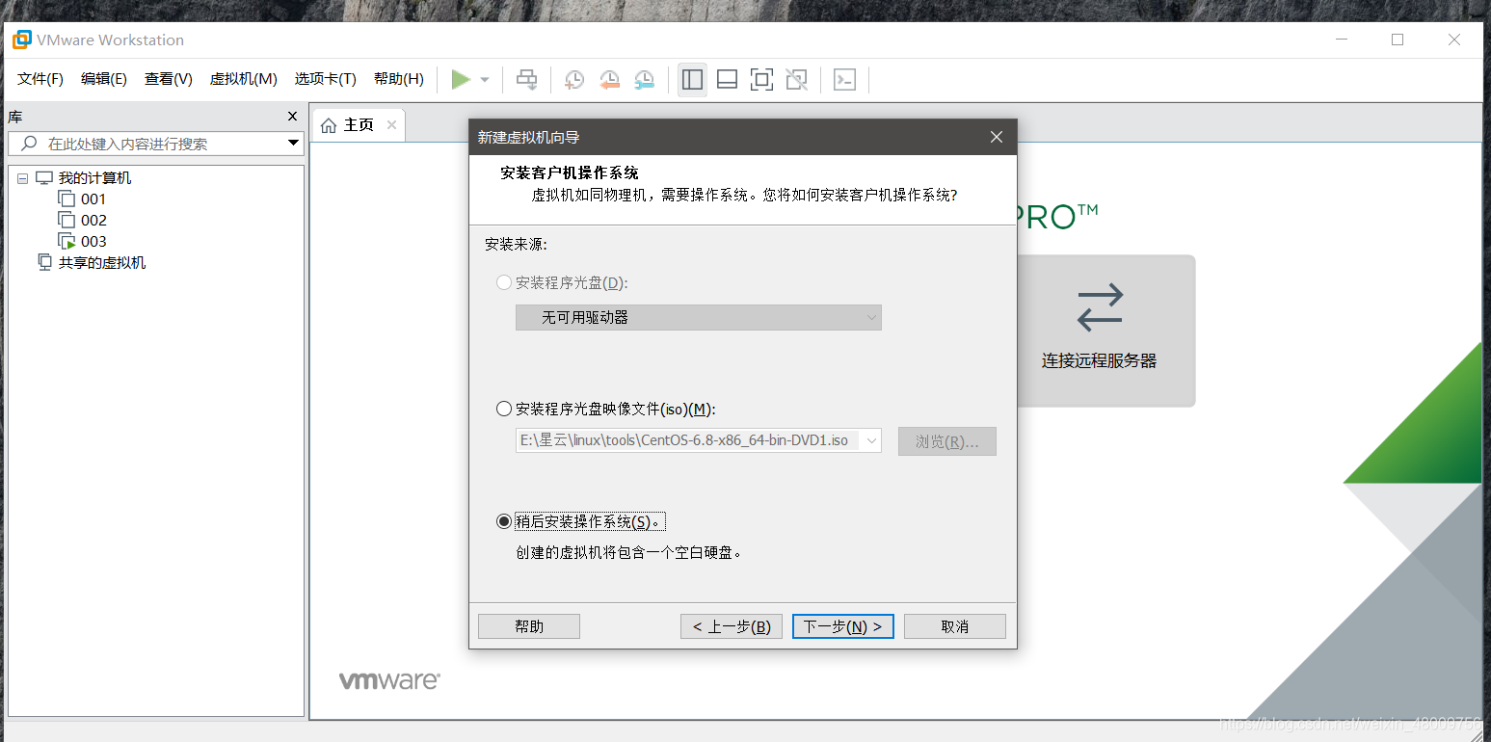Select virtual machine 002
Image resolution: width=1491 pixels, height=742 pixels.
pos(93,221)
